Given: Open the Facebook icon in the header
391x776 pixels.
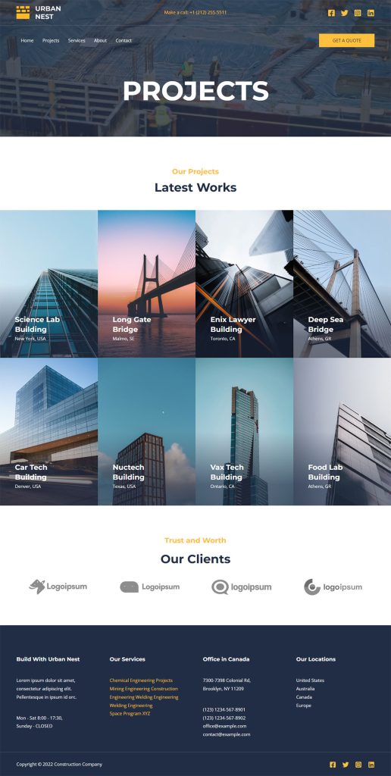Looking at the screenshot, I should 331,13.
